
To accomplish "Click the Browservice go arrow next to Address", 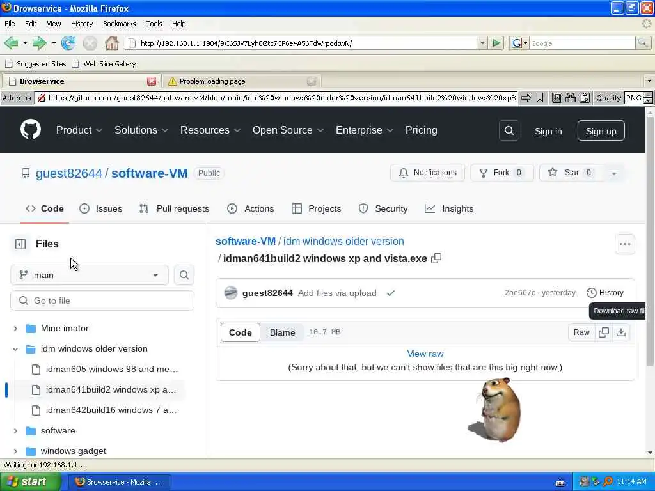I will coord(526,98).
